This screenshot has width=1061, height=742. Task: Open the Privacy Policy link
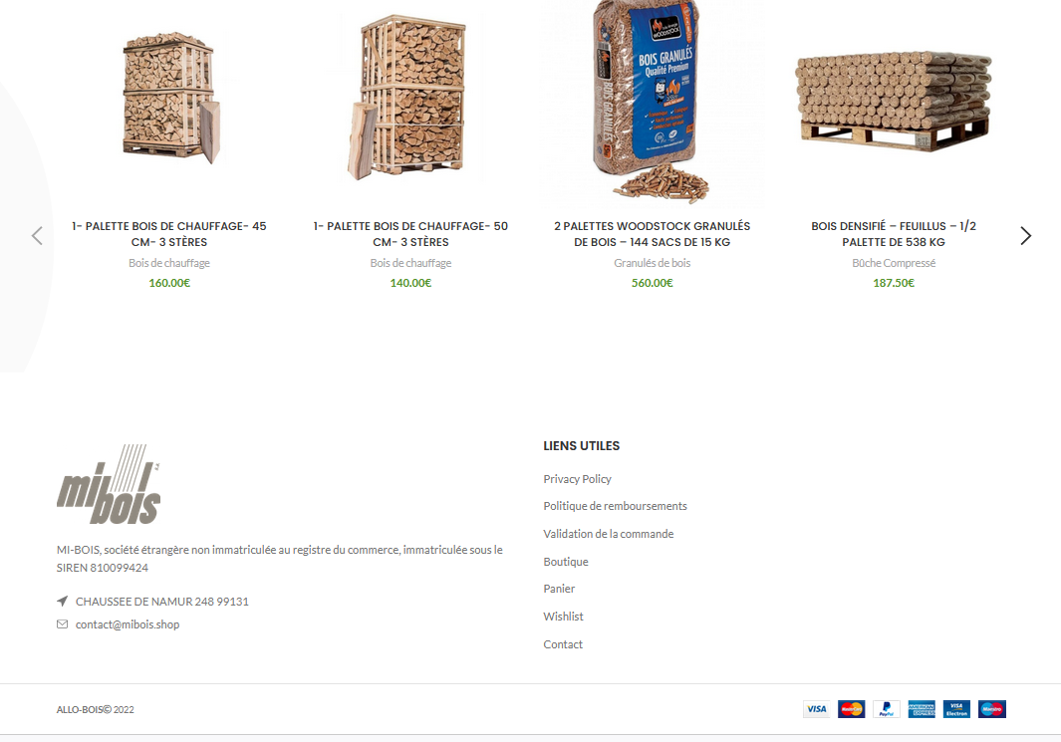(577, 479)
